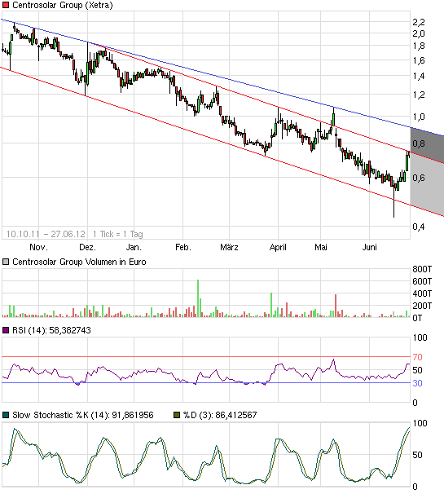
Task: Click the purple RSI legend swatch
Action: coord(6,330)
